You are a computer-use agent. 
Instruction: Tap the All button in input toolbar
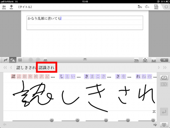click(x=45, y=60)
